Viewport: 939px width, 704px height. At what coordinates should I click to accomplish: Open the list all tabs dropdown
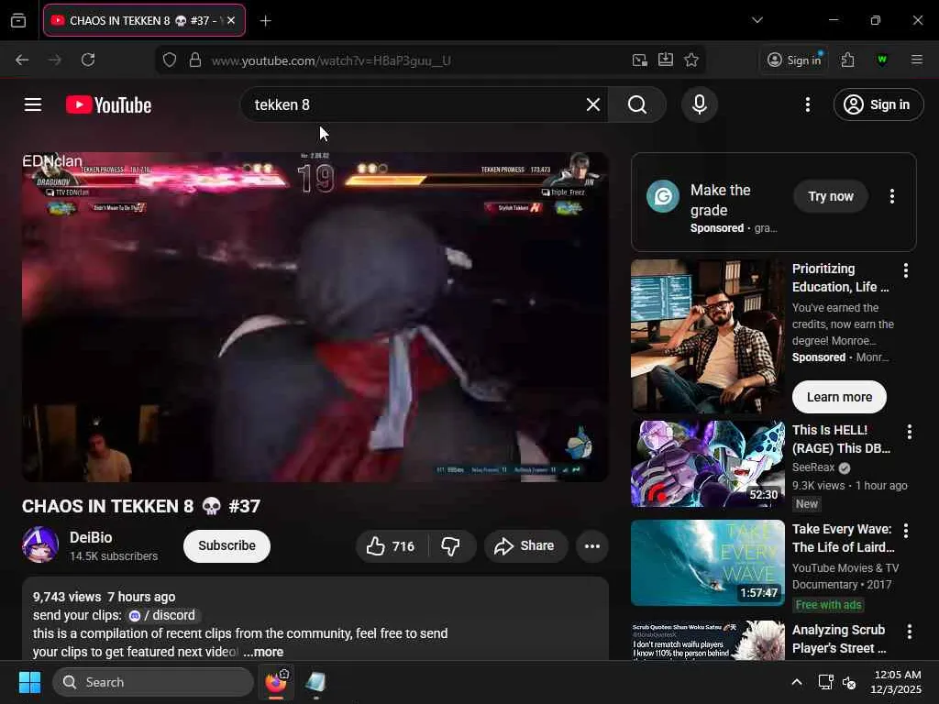(757, 20)
